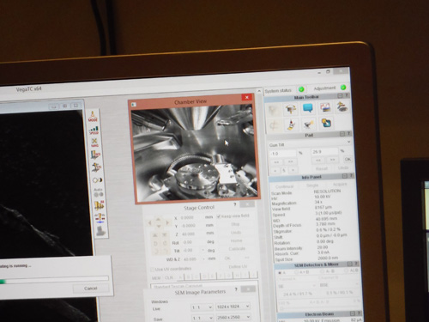Click the stage rotation toolbar icon
The image size is (429, 322).
pyautogui.click(x=291, y=109)
